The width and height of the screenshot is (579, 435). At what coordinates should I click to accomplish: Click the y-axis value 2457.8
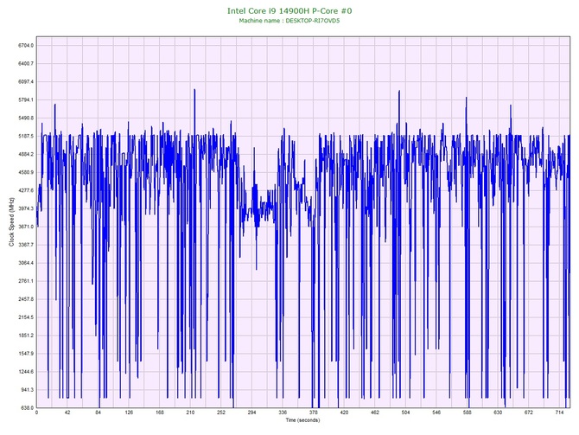point(26,299)
